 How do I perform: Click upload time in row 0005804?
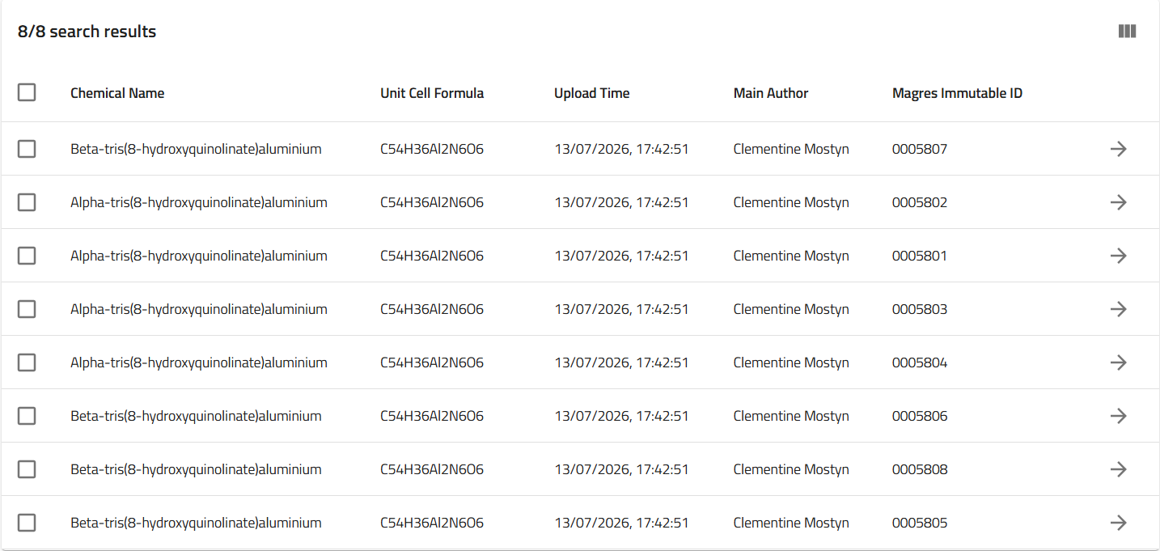pos(621,362)
